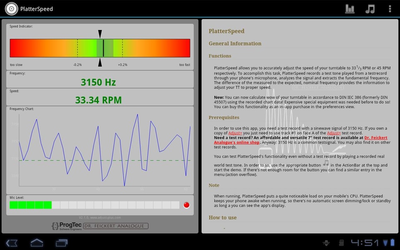Screen dimensions: 400x250
Task: Click the Dr. Feickert Analogue logo
Action: coord(115,226)
